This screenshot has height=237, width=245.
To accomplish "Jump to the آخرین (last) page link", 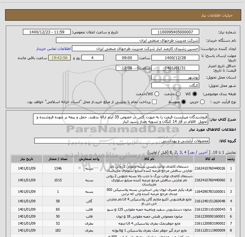I will click(203, 152).
